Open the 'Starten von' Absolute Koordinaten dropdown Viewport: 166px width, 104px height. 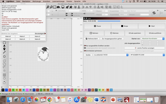coord(153,38)
